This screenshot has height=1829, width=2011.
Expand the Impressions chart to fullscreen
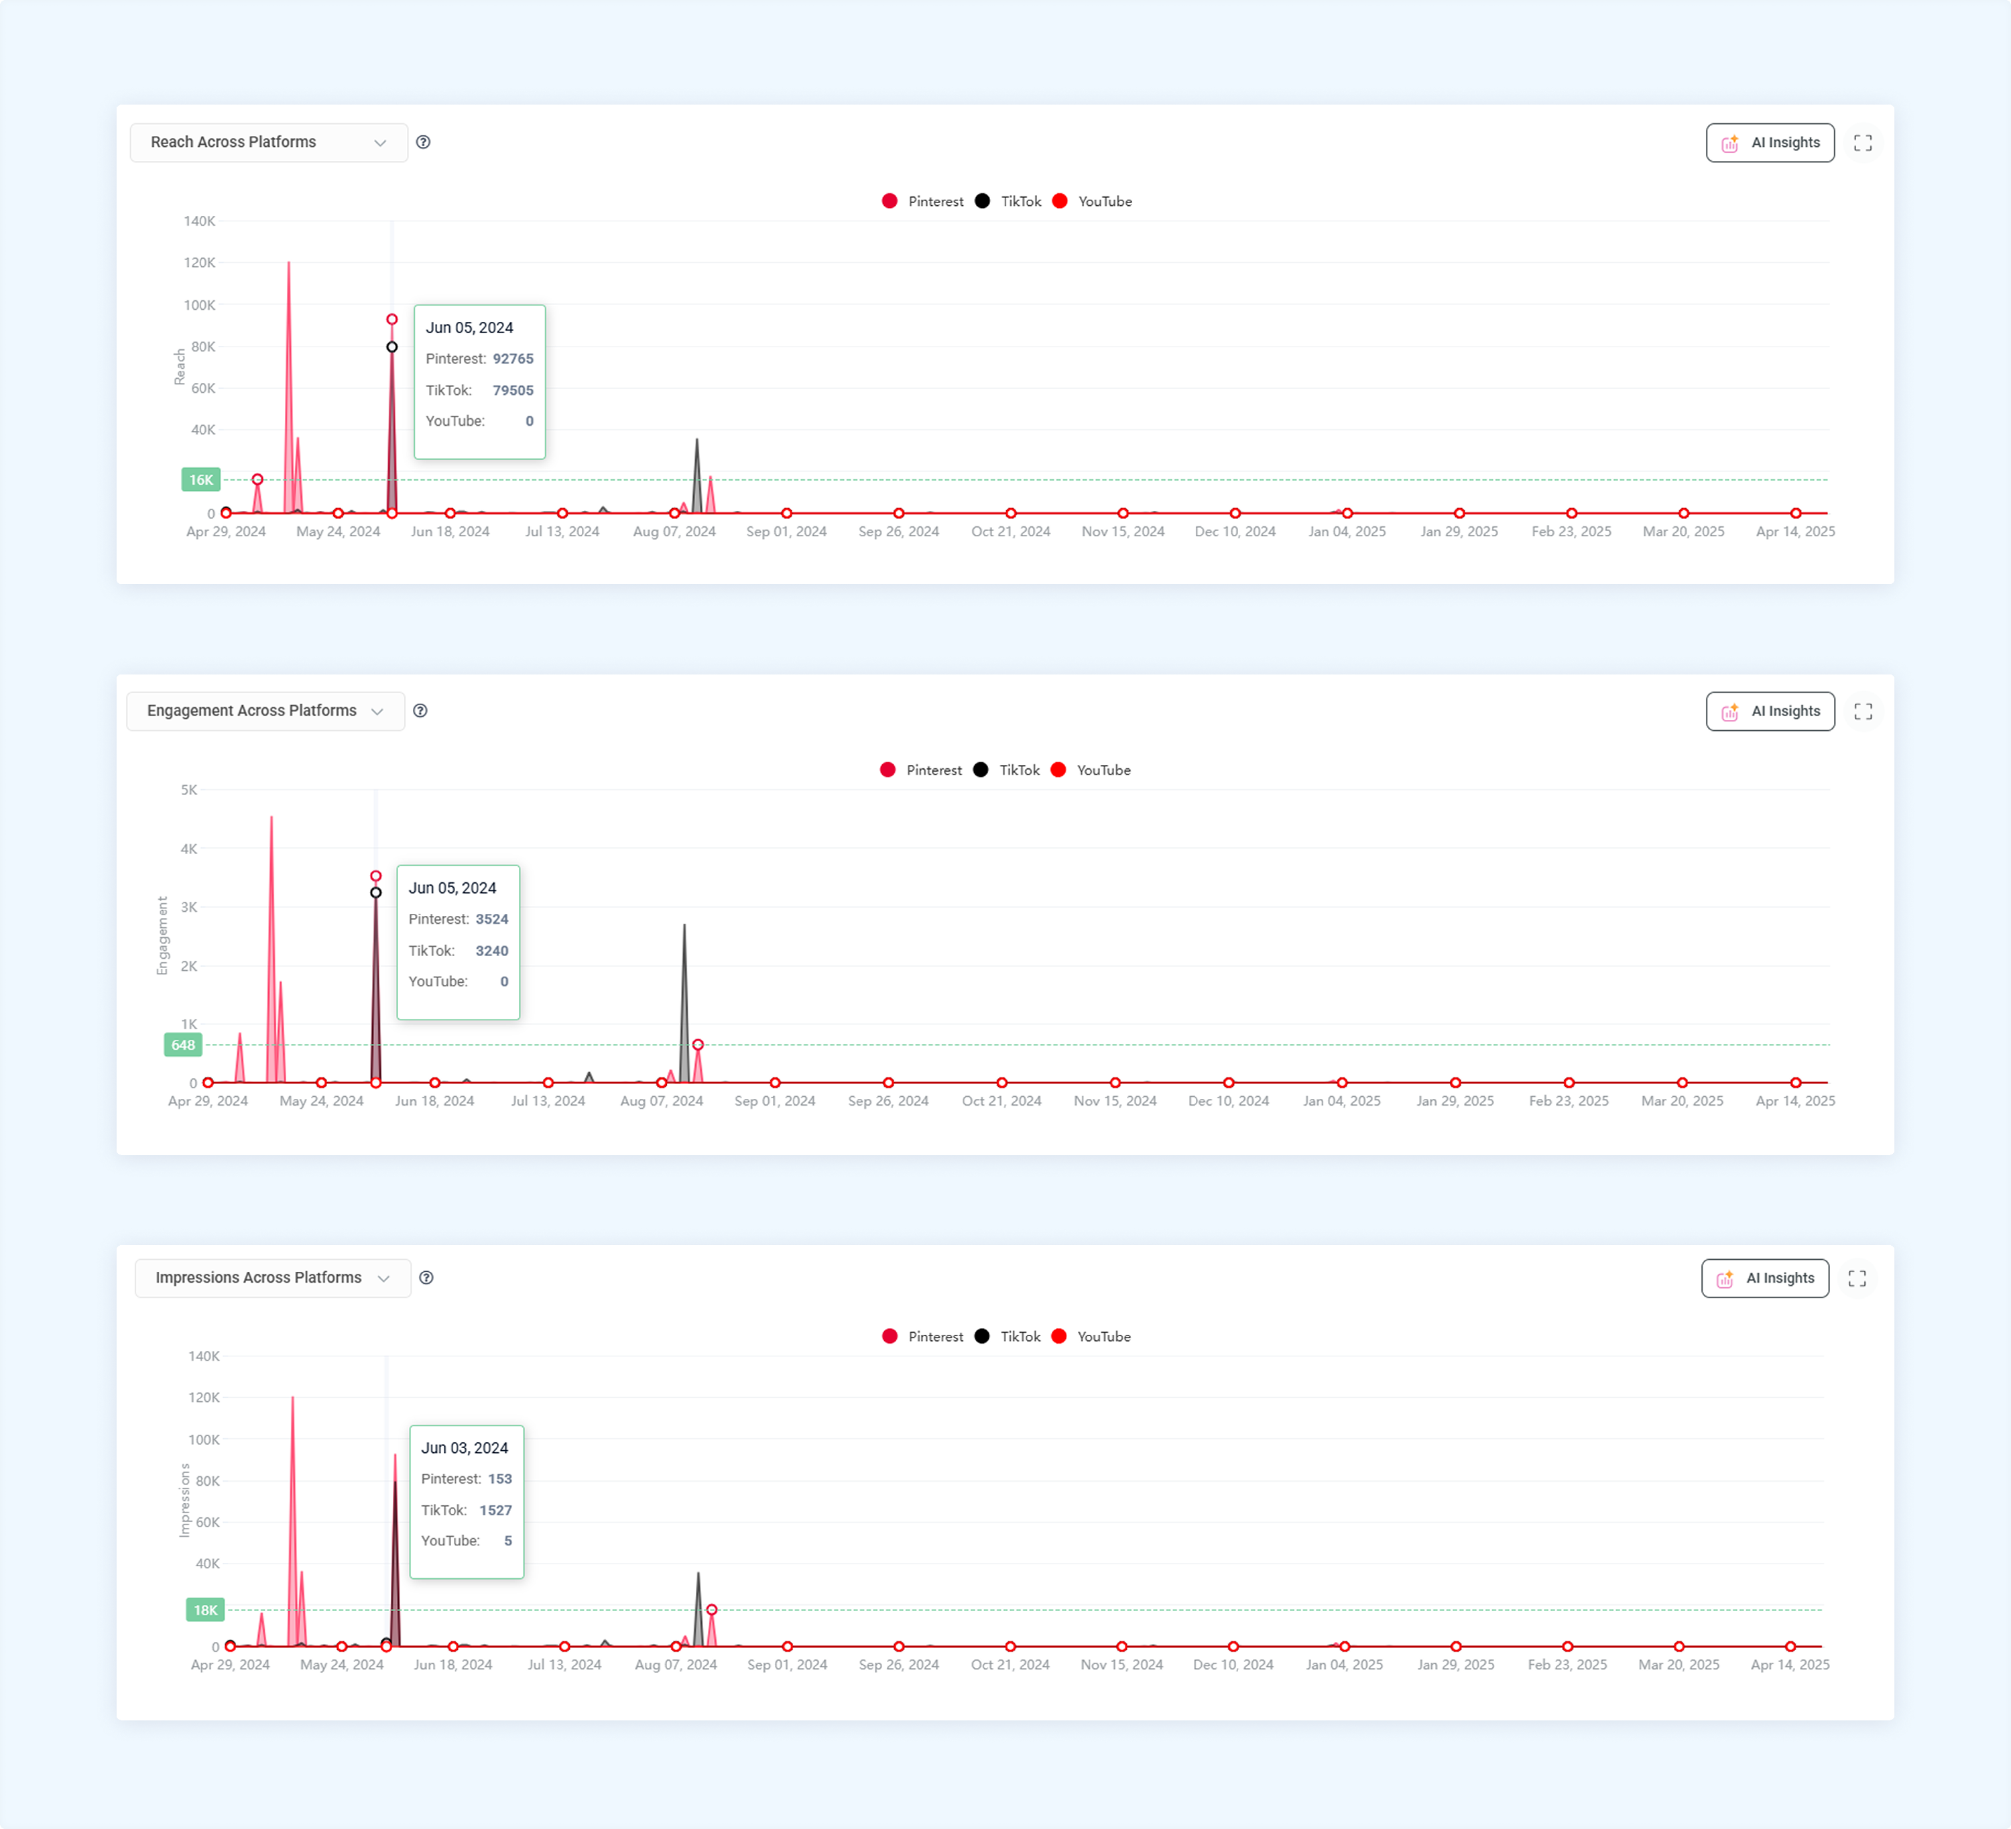[1856, 1278]
